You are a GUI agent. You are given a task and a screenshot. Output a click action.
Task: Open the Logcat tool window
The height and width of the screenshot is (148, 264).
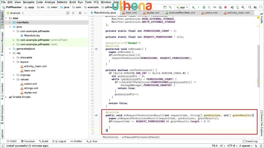tap(59, 141)
